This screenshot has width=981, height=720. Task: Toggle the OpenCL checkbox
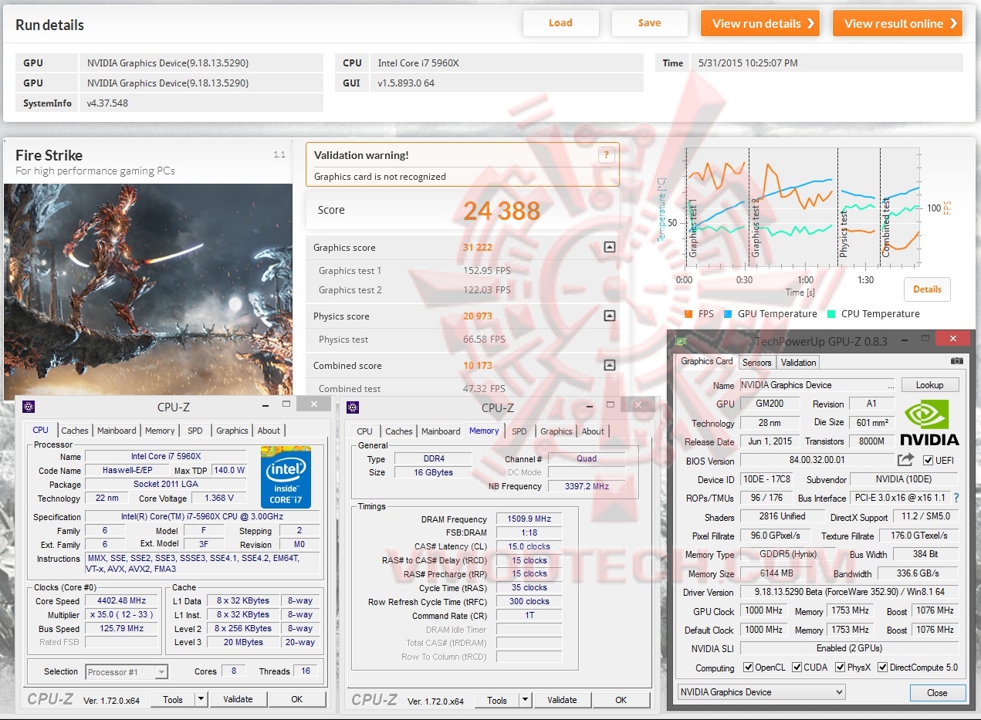(748, 668)
